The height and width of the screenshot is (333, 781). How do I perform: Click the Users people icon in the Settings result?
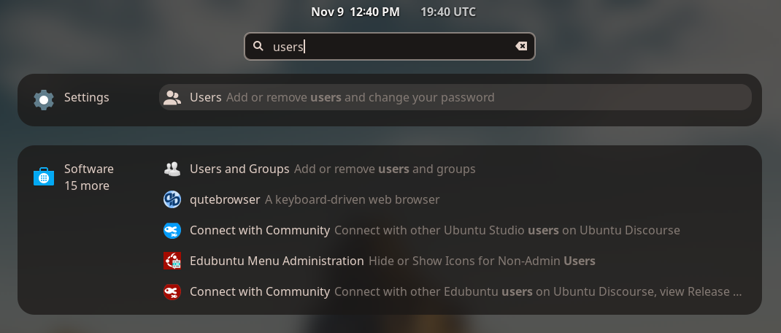[172, 98]
